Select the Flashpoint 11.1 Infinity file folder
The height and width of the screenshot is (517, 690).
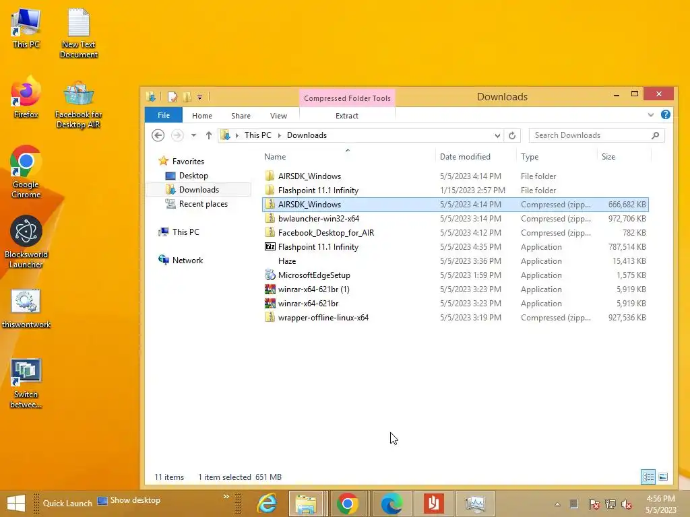pos(456,191)
